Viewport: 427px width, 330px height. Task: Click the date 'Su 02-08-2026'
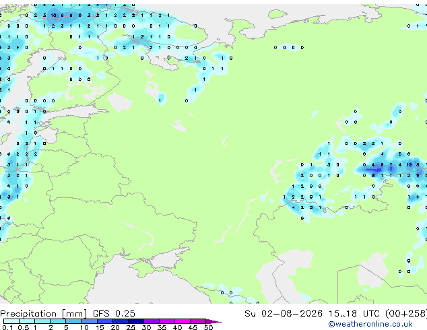point(284,314)
